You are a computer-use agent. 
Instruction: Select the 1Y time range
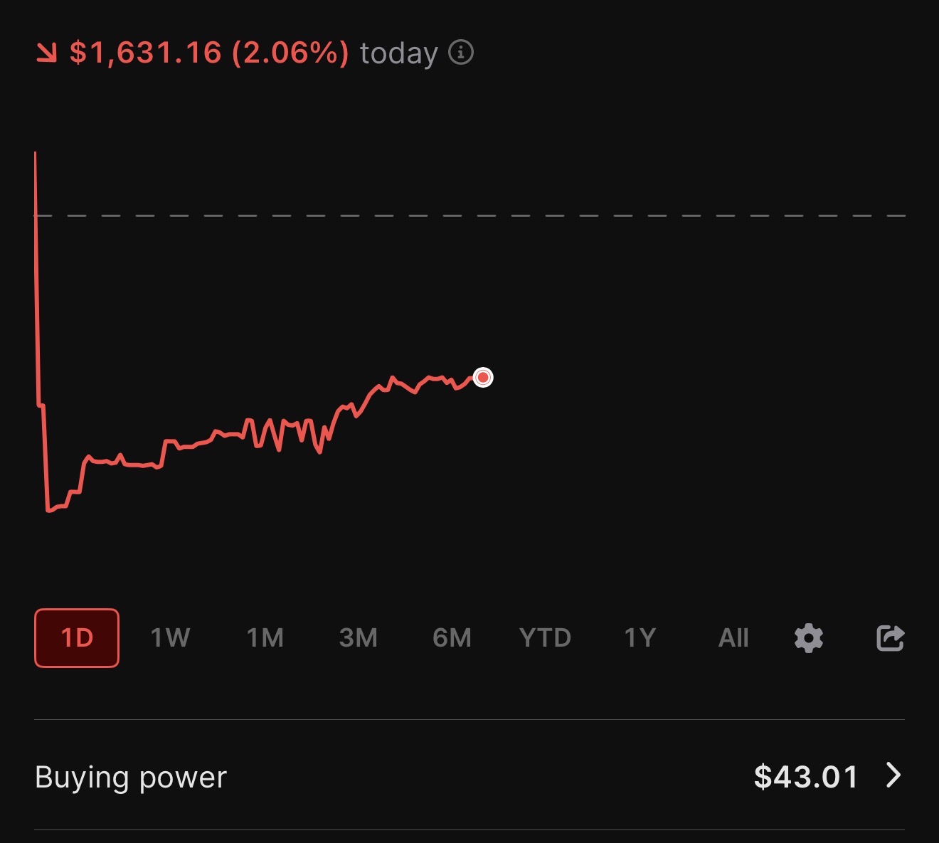(640, 638)
